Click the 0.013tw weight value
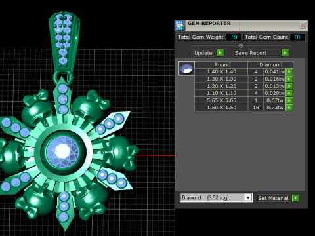The width and height of the screenshot is (315, 236). [275, 86]
